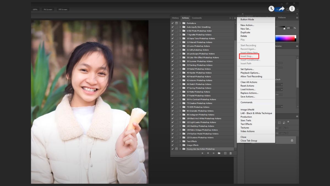Choose Button Mode from the menu

[247, 20]
